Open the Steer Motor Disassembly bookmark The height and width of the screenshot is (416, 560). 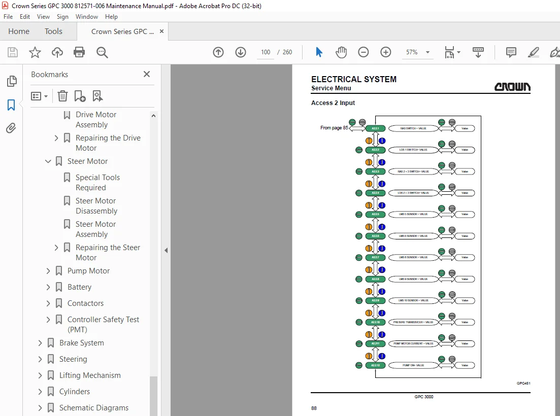pos(96,206)
